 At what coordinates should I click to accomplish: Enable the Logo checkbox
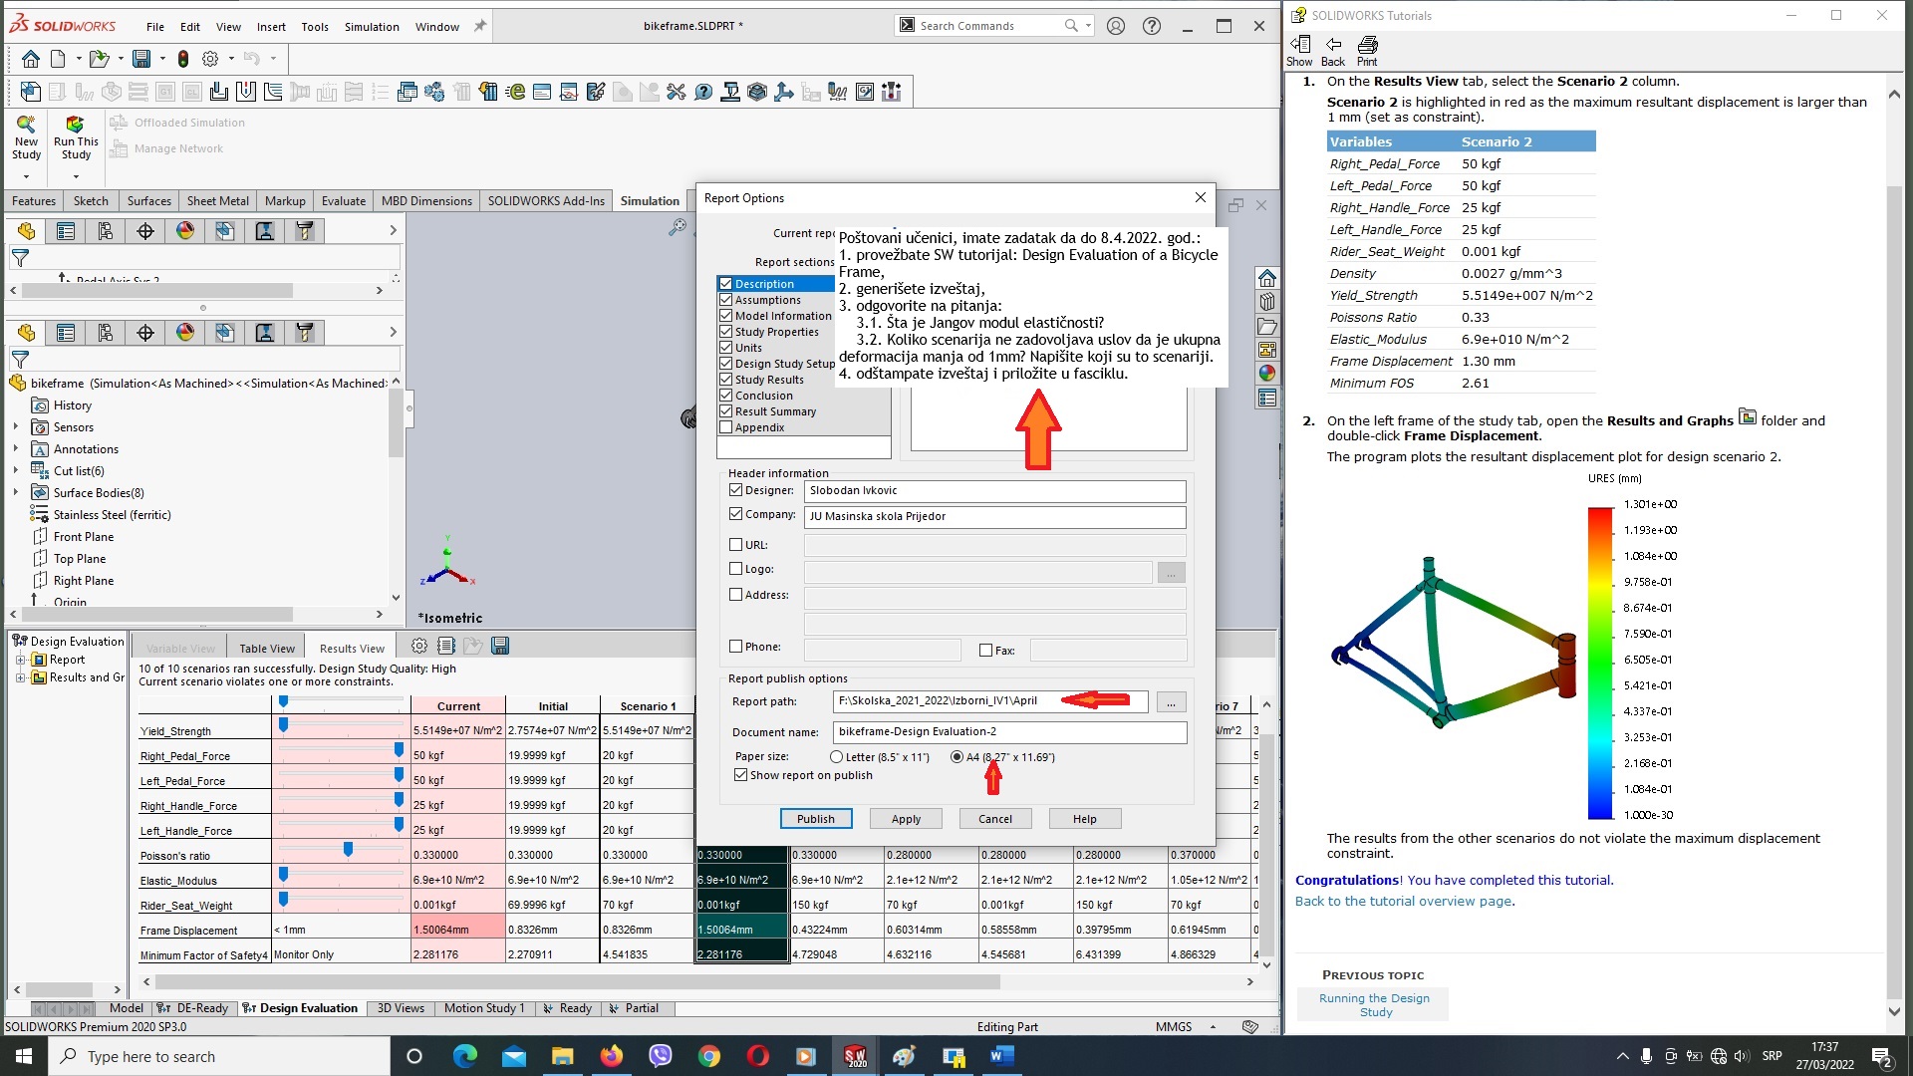735,569
